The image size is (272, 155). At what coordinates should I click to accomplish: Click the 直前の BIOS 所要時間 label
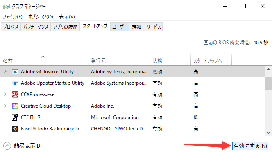(x=227, y=43)
